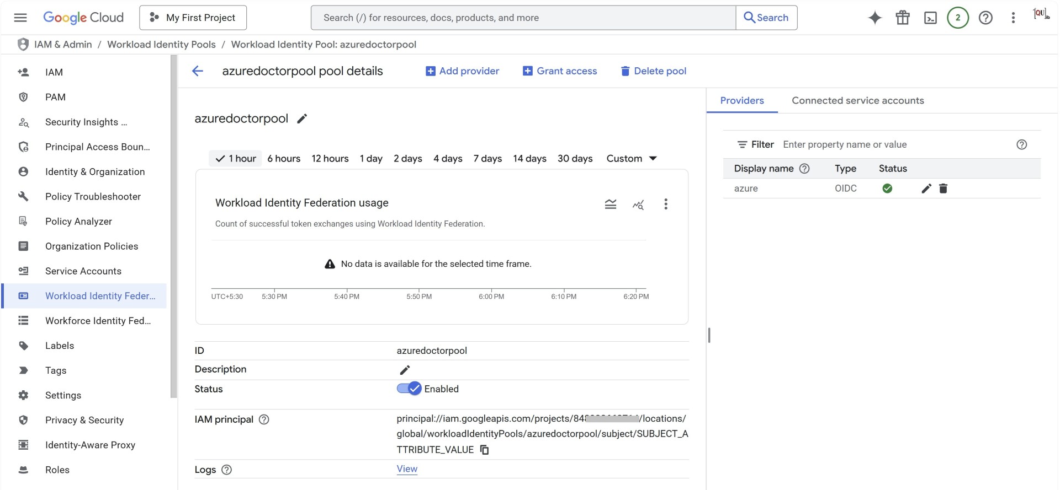
Task: Click the Delete pool button
Action: tap(654, 71)
